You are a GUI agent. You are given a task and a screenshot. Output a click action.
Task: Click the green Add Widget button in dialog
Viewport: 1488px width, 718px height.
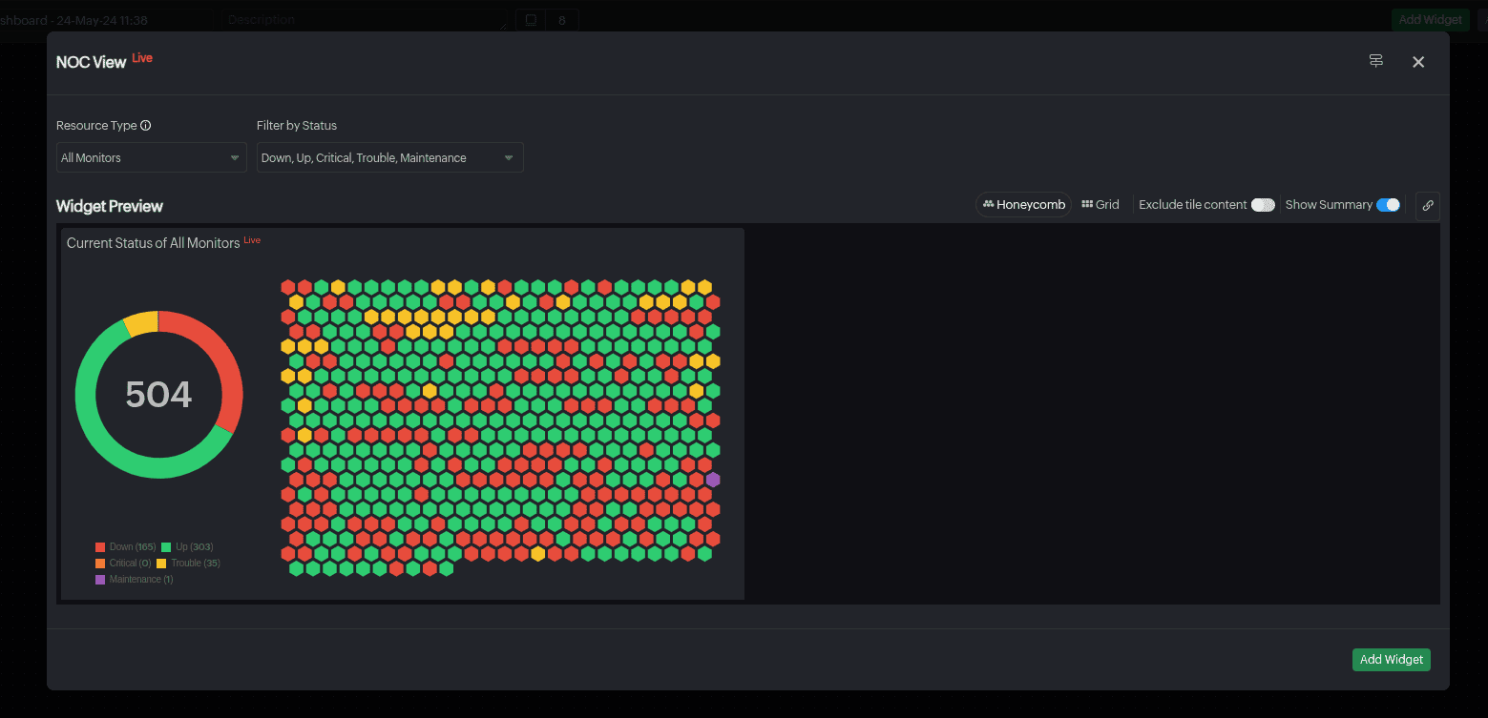click(1391, 660)
